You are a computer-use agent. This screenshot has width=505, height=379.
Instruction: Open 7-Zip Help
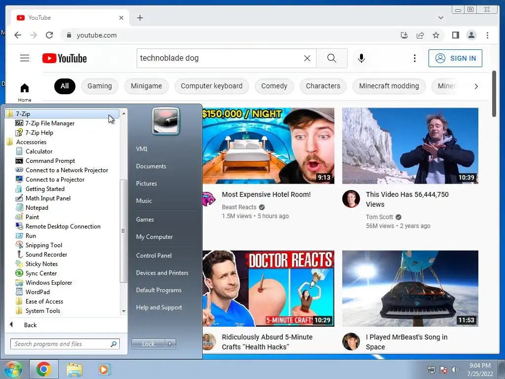pyautogui.click(x=39, y=132)
